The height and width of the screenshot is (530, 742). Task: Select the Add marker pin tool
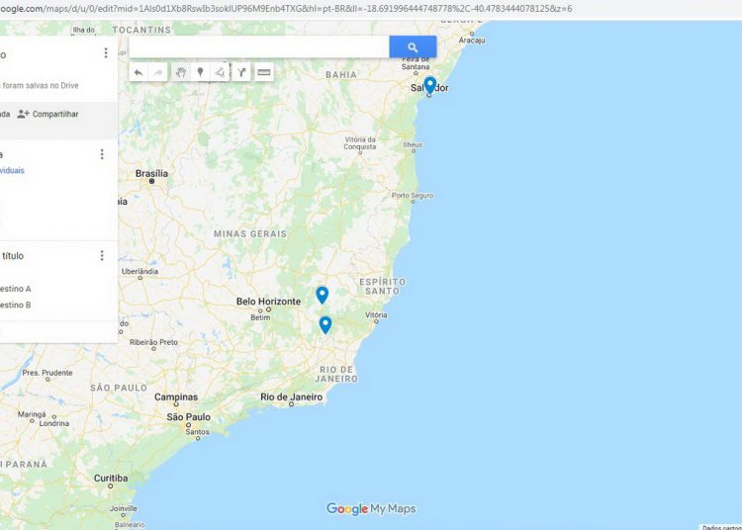200,72
